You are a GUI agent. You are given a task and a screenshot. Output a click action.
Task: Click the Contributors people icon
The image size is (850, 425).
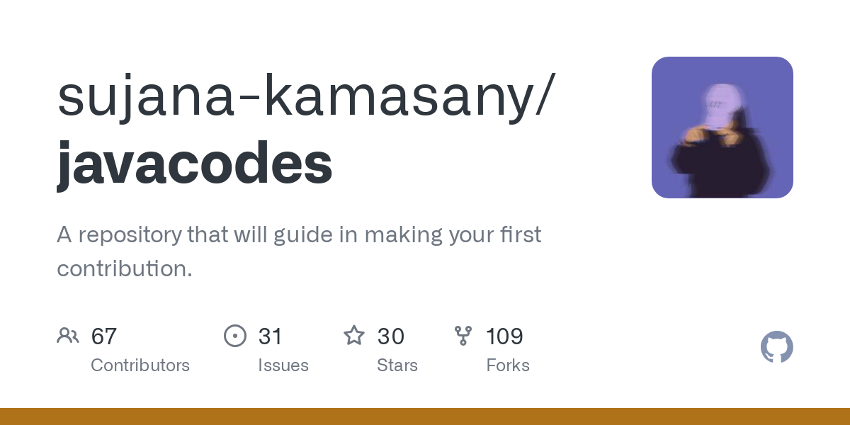click(x=68, y=336)
